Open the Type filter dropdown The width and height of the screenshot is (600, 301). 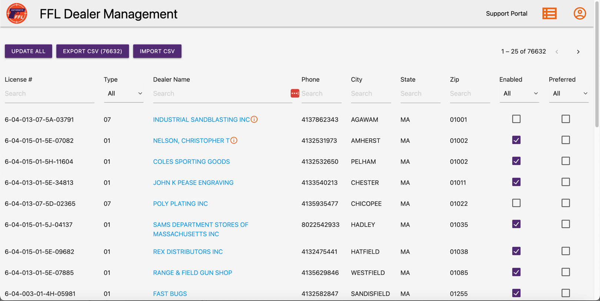[124, 94]
